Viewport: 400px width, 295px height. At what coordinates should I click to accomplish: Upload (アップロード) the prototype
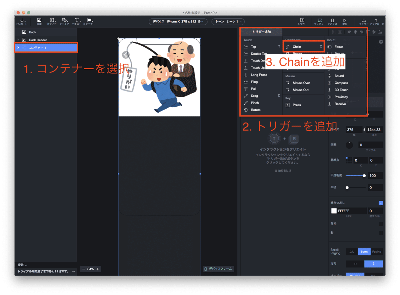(377, 22)
